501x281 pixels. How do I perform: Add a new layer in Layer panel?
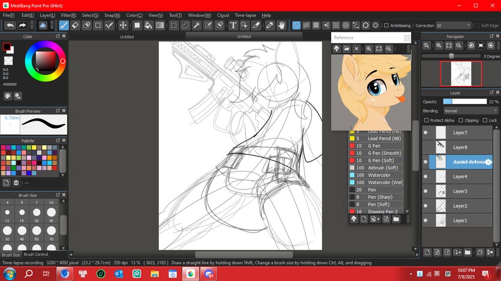pos(427,252)
